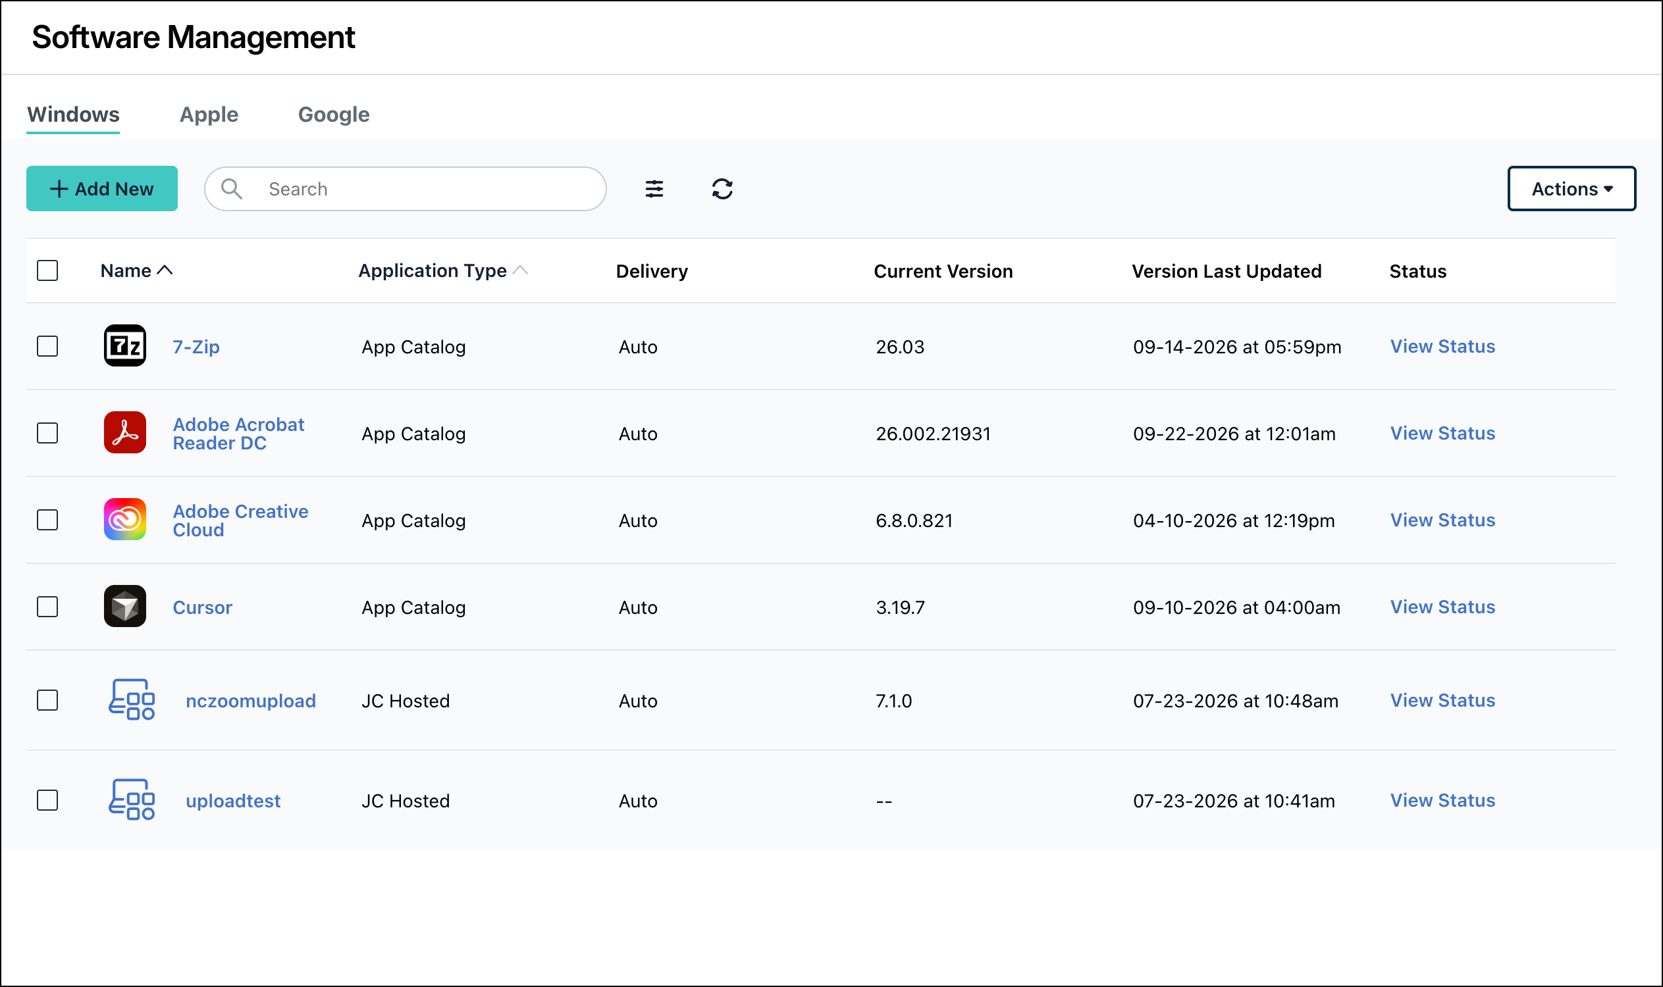This screenshot has height=987, width=1663.
Task: Click the 7-Zip app icon
Action: 125,346
